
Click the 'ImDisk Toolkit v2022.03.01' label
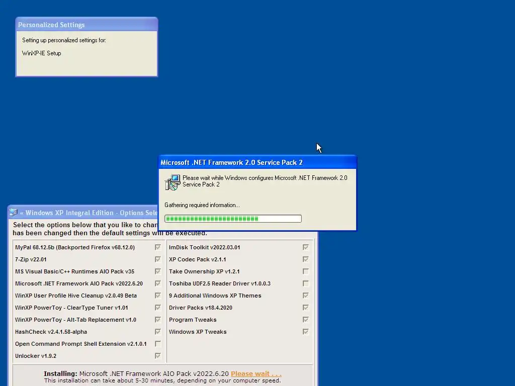pyautogui.click(x=204, y=247)
